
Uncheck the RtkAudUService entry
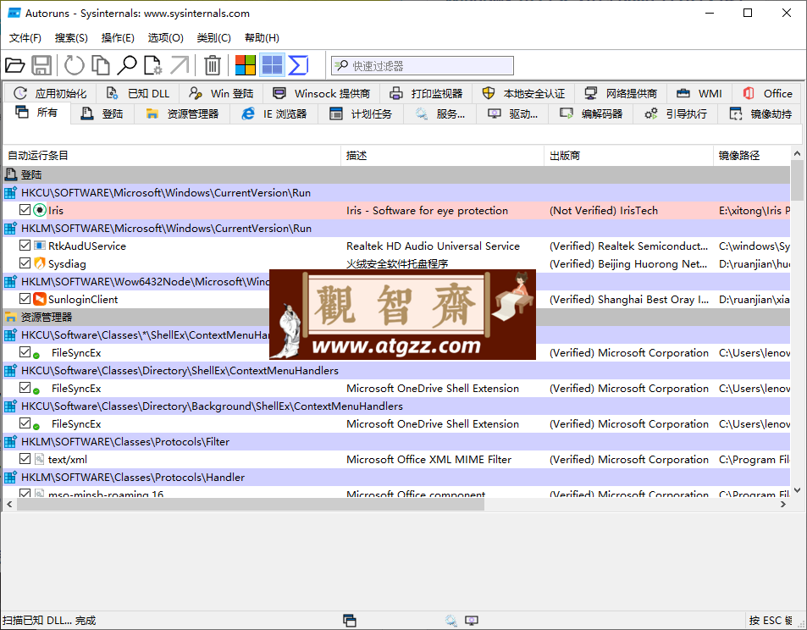pyautogui.click(x=25, y=245)
